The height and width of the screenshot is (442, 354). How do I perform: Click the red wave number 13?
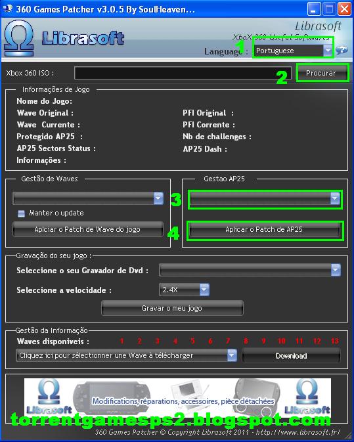(x=335, y=341)
